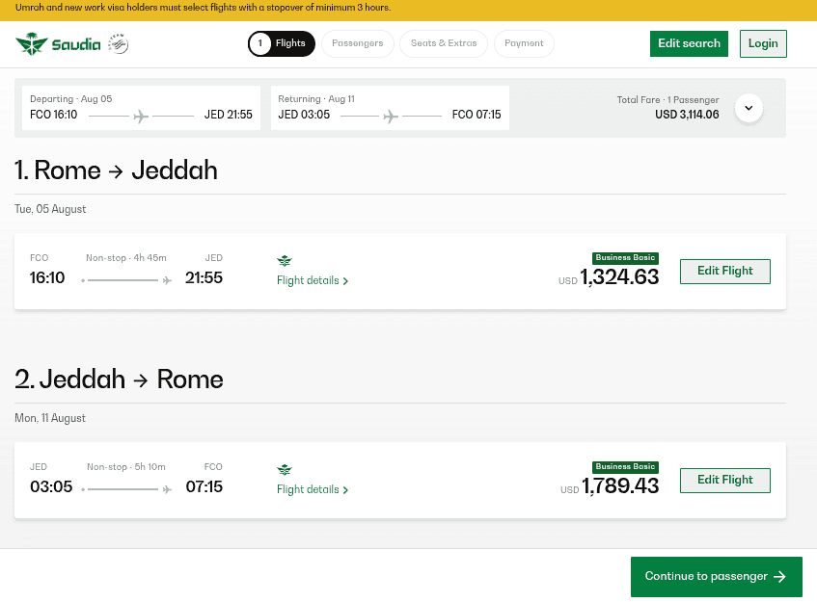Viewport: 817px width, 602px height.
Task: Click the step indicator circle showing 1
Action: click(x=259, y=43)
